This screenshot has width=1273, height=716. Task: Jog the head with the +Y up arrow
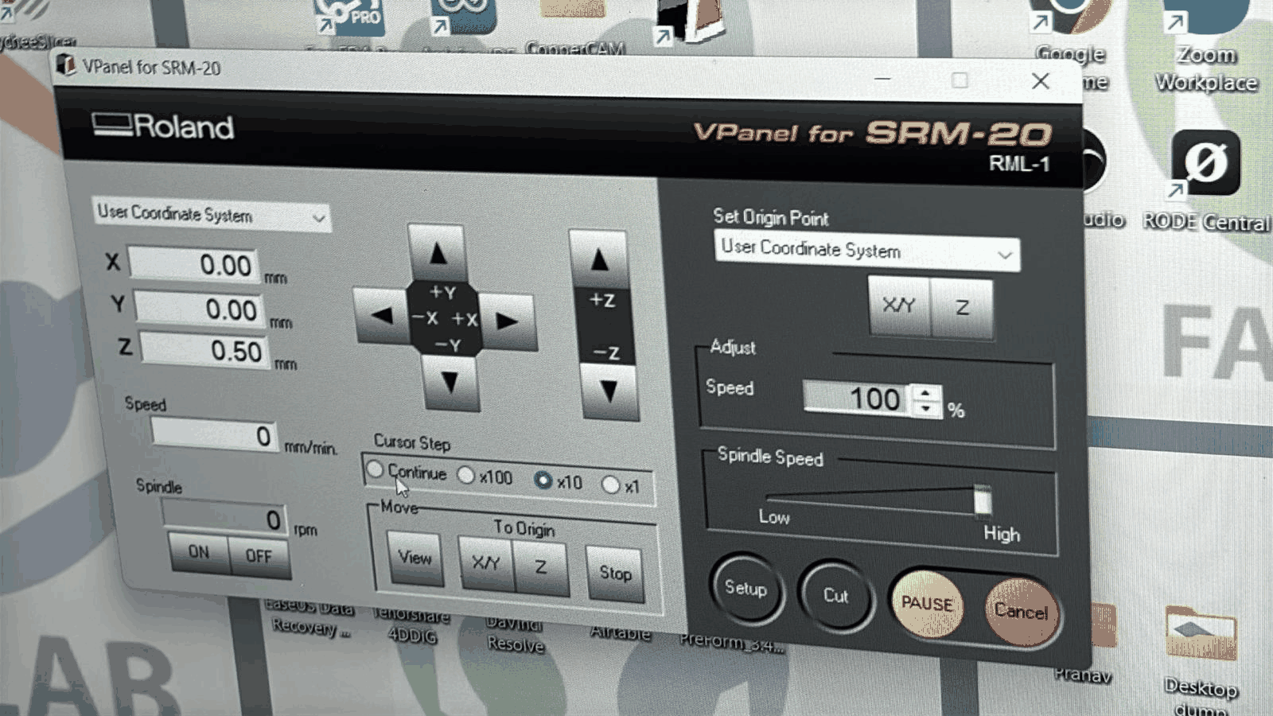click(437, 253)
